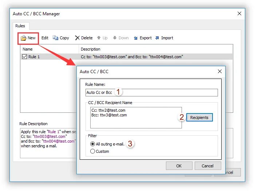Screen dimensions: 266x191
Task: Click the Recipients button
Action: click(199, 118)
